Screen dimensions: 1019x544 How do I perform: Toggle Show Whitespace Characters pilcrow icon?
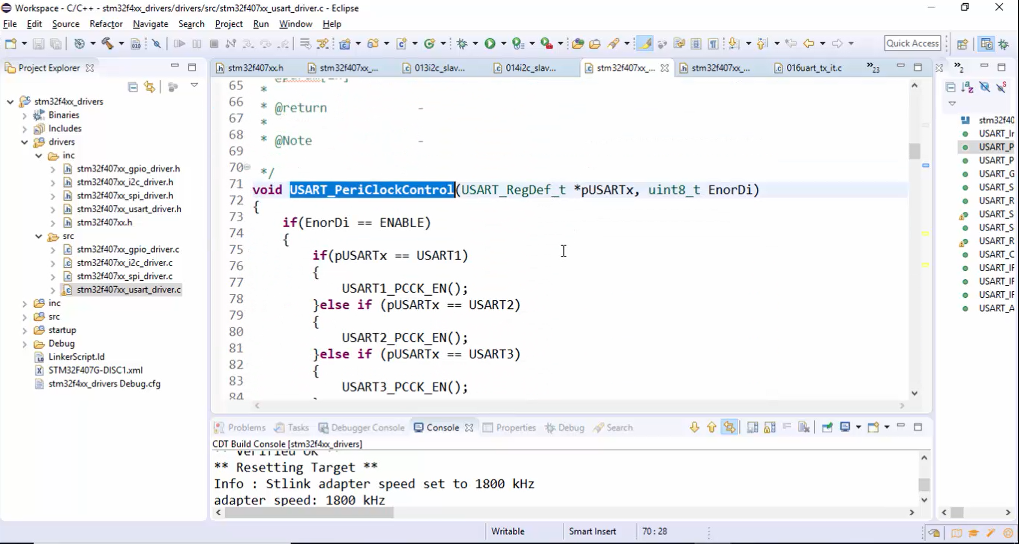[x=713, y=44]
